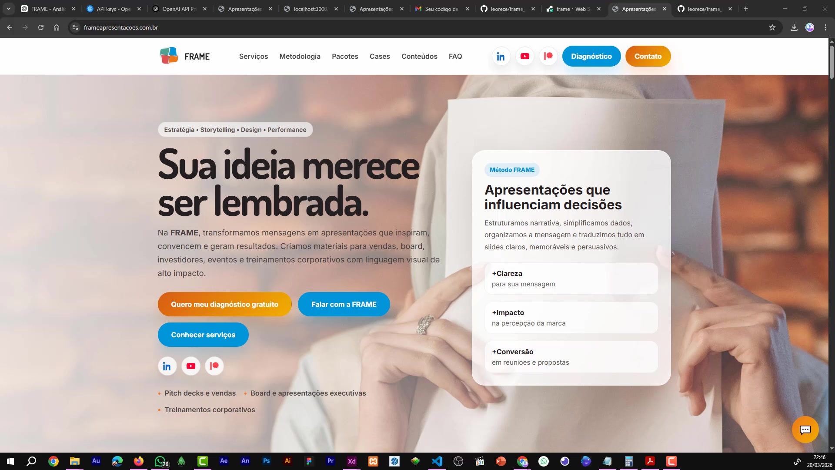Open a new browser tab
The height and width of the screenshot is (470, 835).
746,9
